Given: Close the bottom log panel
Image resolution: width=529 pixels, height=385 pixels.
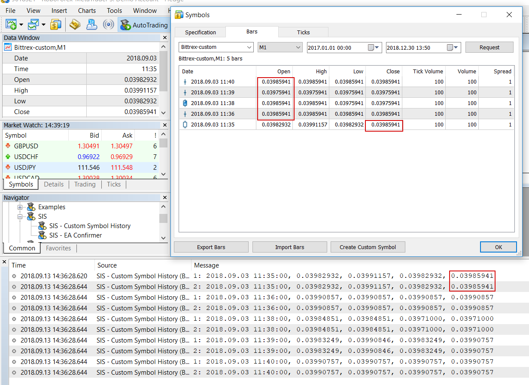Looking at the screenshot, I should (4, 262).
